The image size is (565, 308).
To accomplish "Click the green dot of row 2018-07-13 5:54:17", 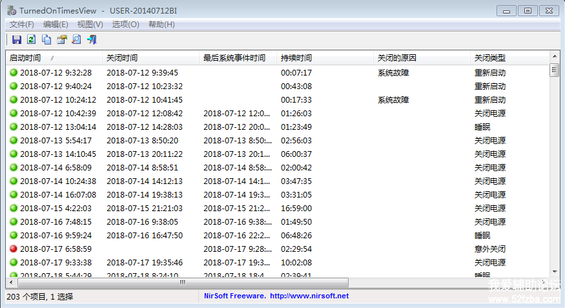I will pos(14,140).
